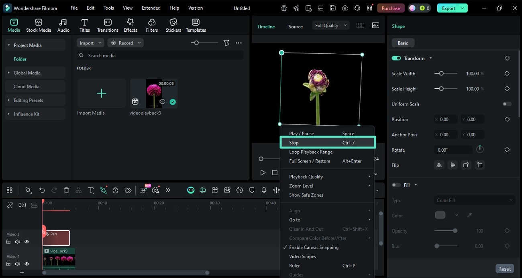Click the filter icon in media panel
The height and width of the screenshot is (278, 522).
[x=226, y=43]
